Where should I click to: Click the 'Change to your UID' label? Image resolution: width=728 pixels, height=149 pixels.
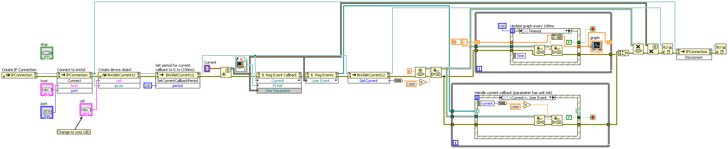pos(74,132)
